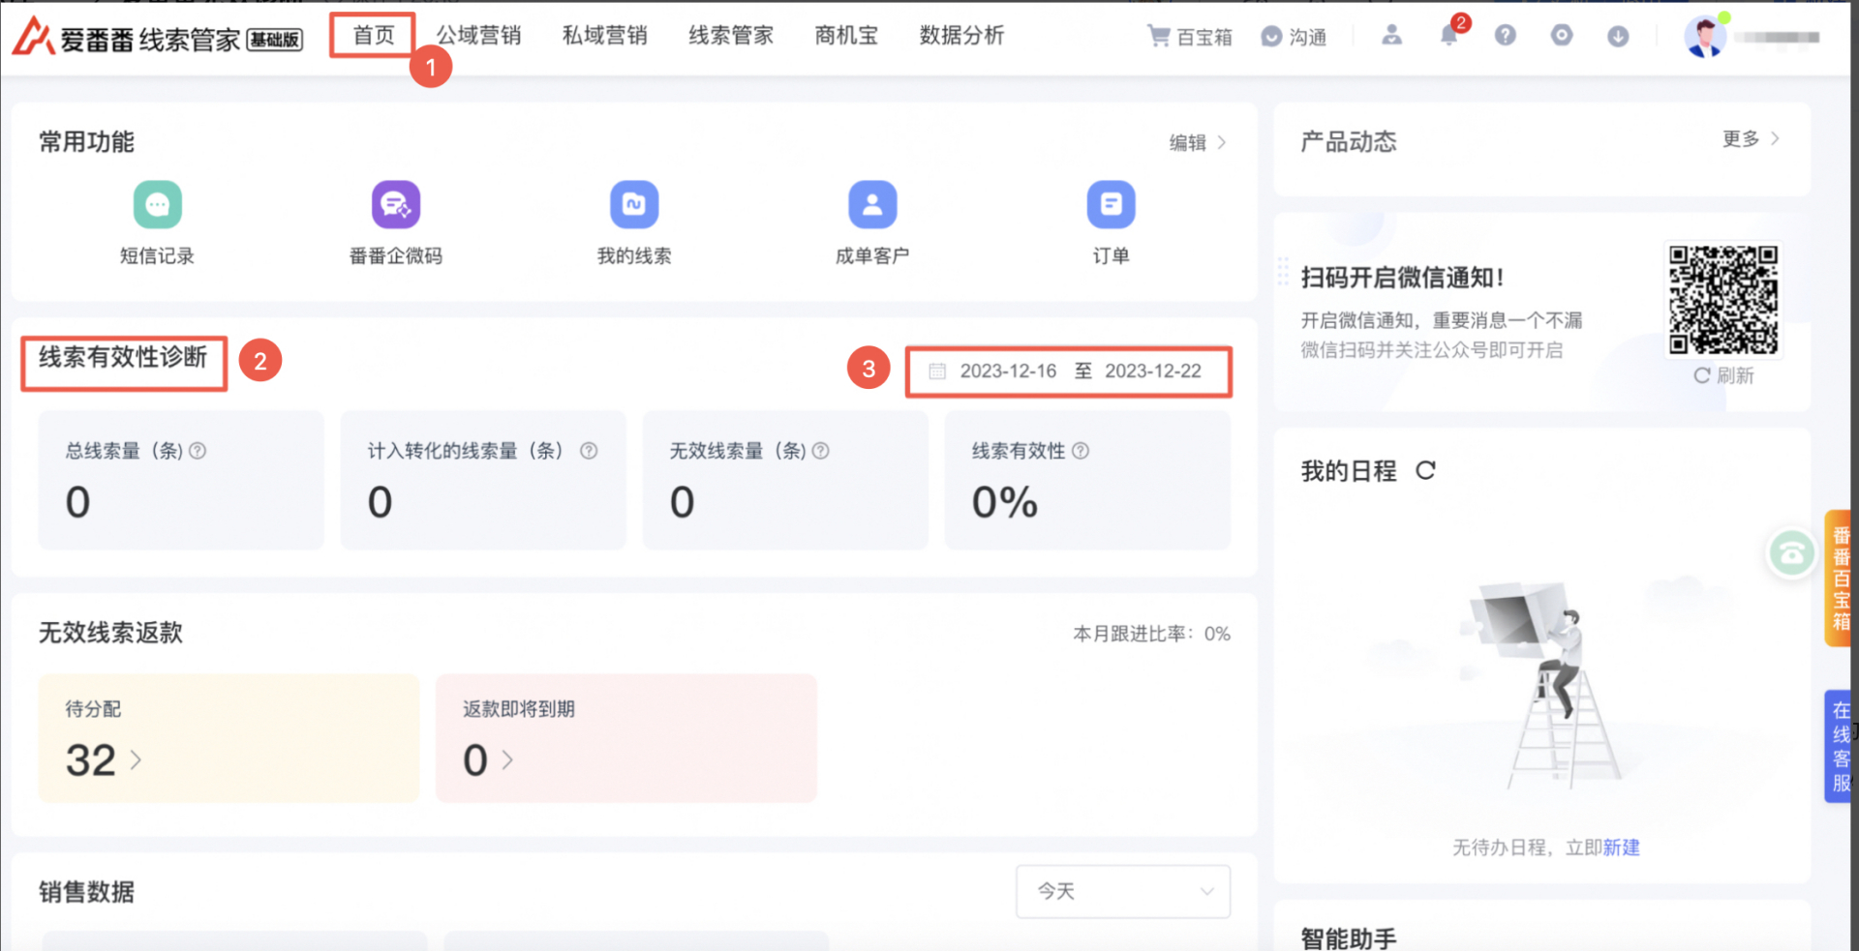This screenshot has width=1859, height=951.
Task: Open the 我的线索 shortcut icon
Action: pyautogui.click(x=634, y=205)
